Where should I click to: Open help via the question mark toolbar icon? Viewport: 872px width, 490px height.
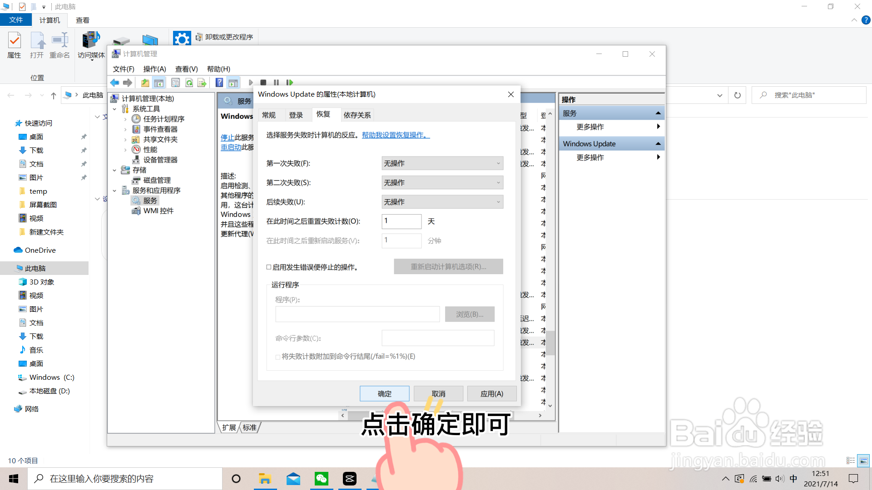[219, 83]
